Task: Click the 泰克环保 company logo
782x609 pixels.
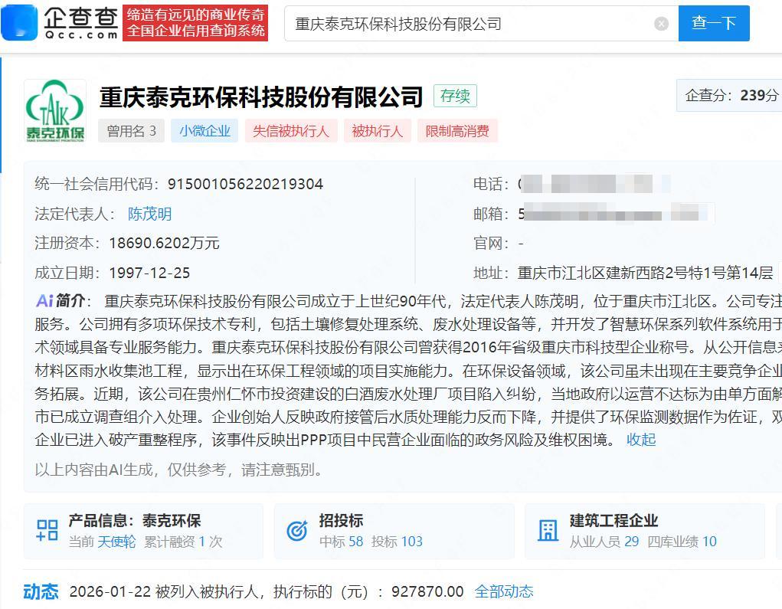Action: 54,110
